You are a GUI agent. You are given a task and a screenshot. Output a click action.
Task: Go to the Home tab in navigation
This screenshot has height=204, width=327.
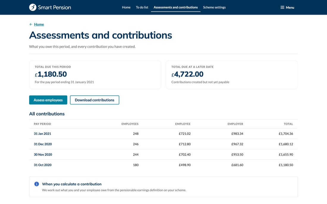pyautogui.click(x=126, y=7)
